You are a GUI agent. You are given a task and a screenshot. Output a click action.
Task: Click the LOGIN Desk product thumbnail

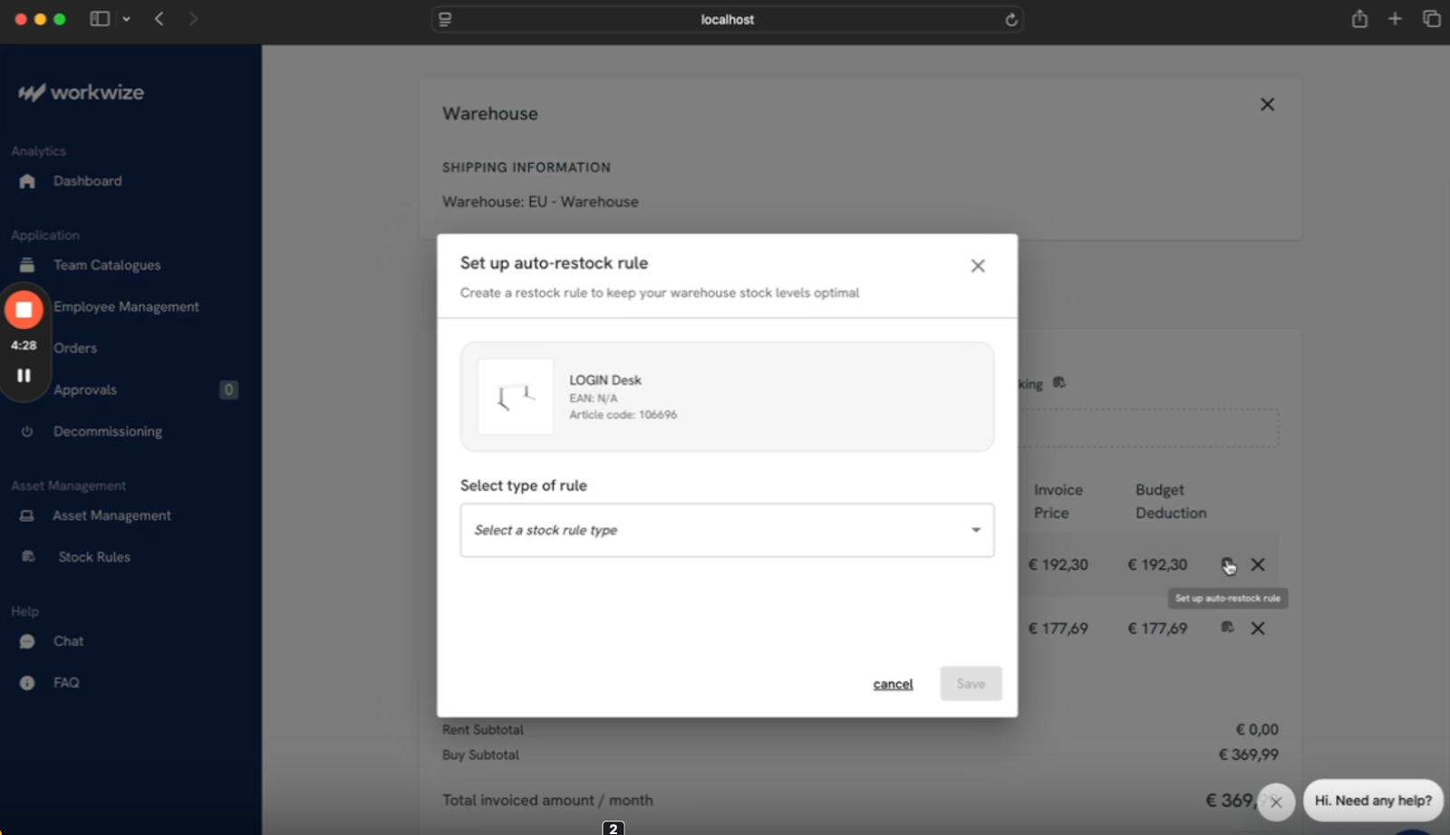(515, 397)
